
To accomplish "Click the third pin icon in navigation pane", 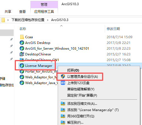I will [11, 52].
